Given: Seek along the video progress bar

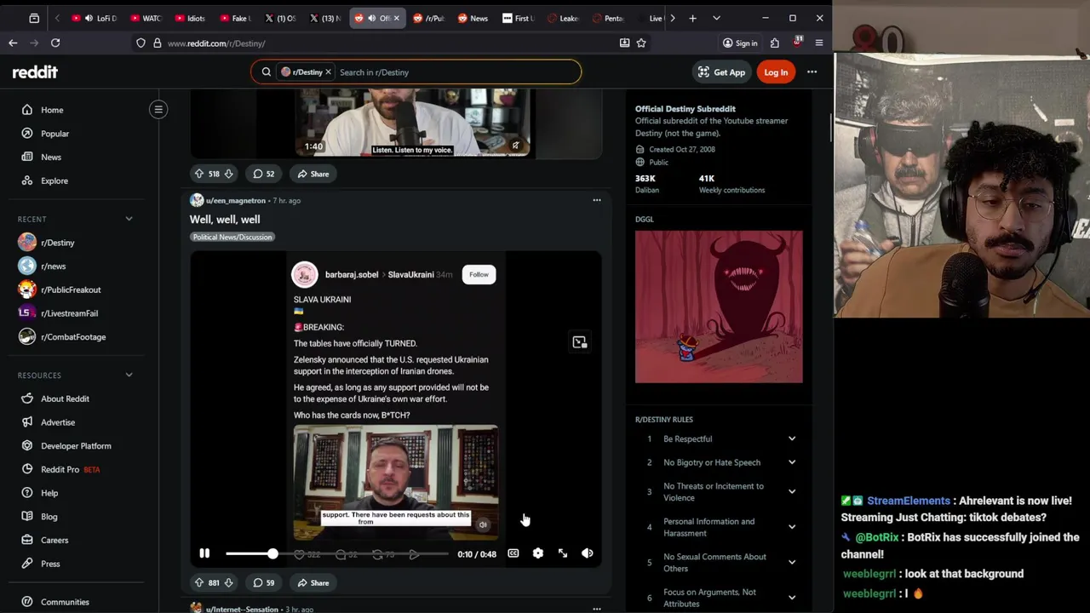Looking at the screenshot, I should pyautogui.click(x=336, y=553).
